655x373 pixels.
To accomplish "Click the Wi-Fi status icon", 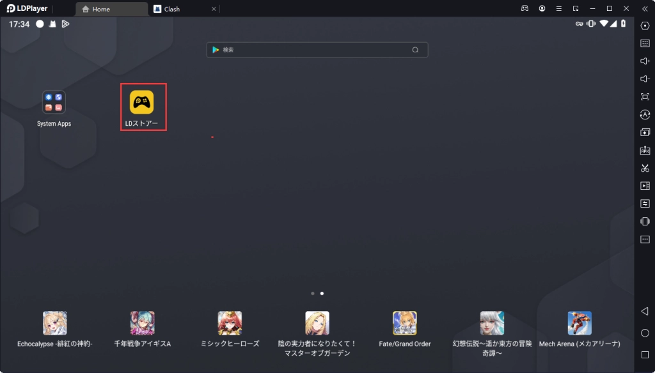I will [x=604, y=24].
